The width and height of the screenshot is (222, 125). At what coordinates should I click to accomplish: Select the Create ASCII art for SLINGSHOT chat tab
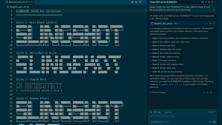[163, 2]
